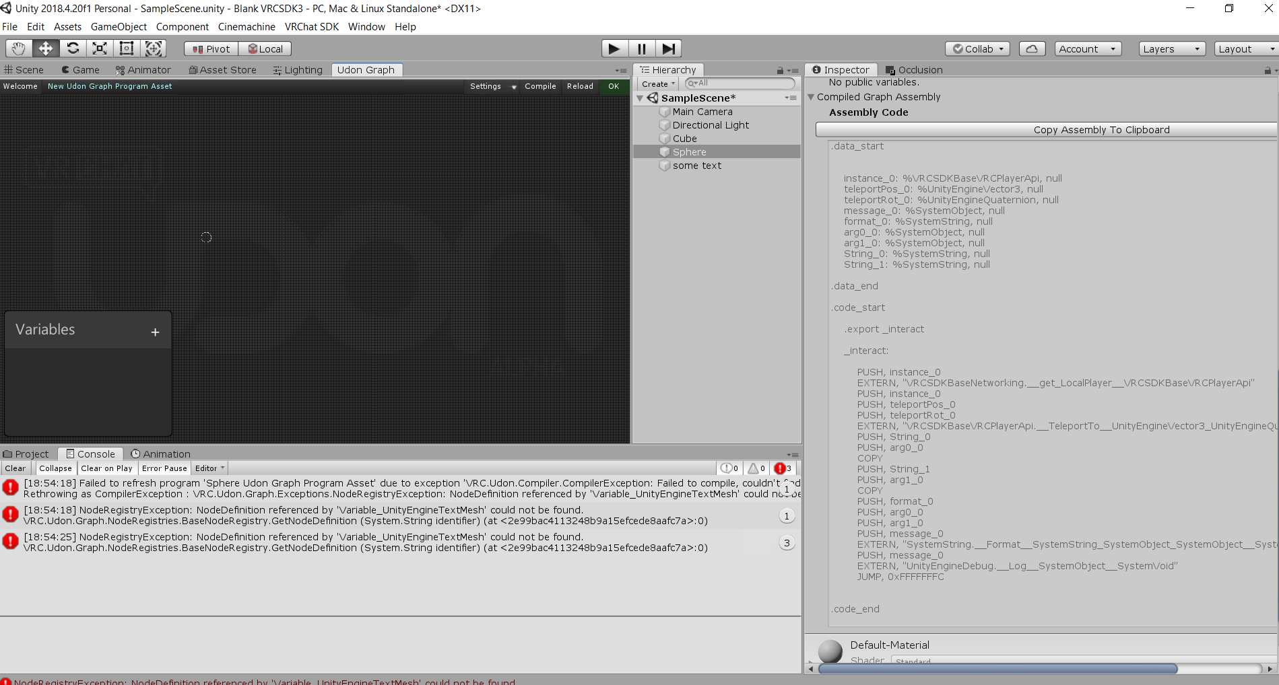
Task: Open the Hierarchy panel options menu
Action: click(793, 71)
